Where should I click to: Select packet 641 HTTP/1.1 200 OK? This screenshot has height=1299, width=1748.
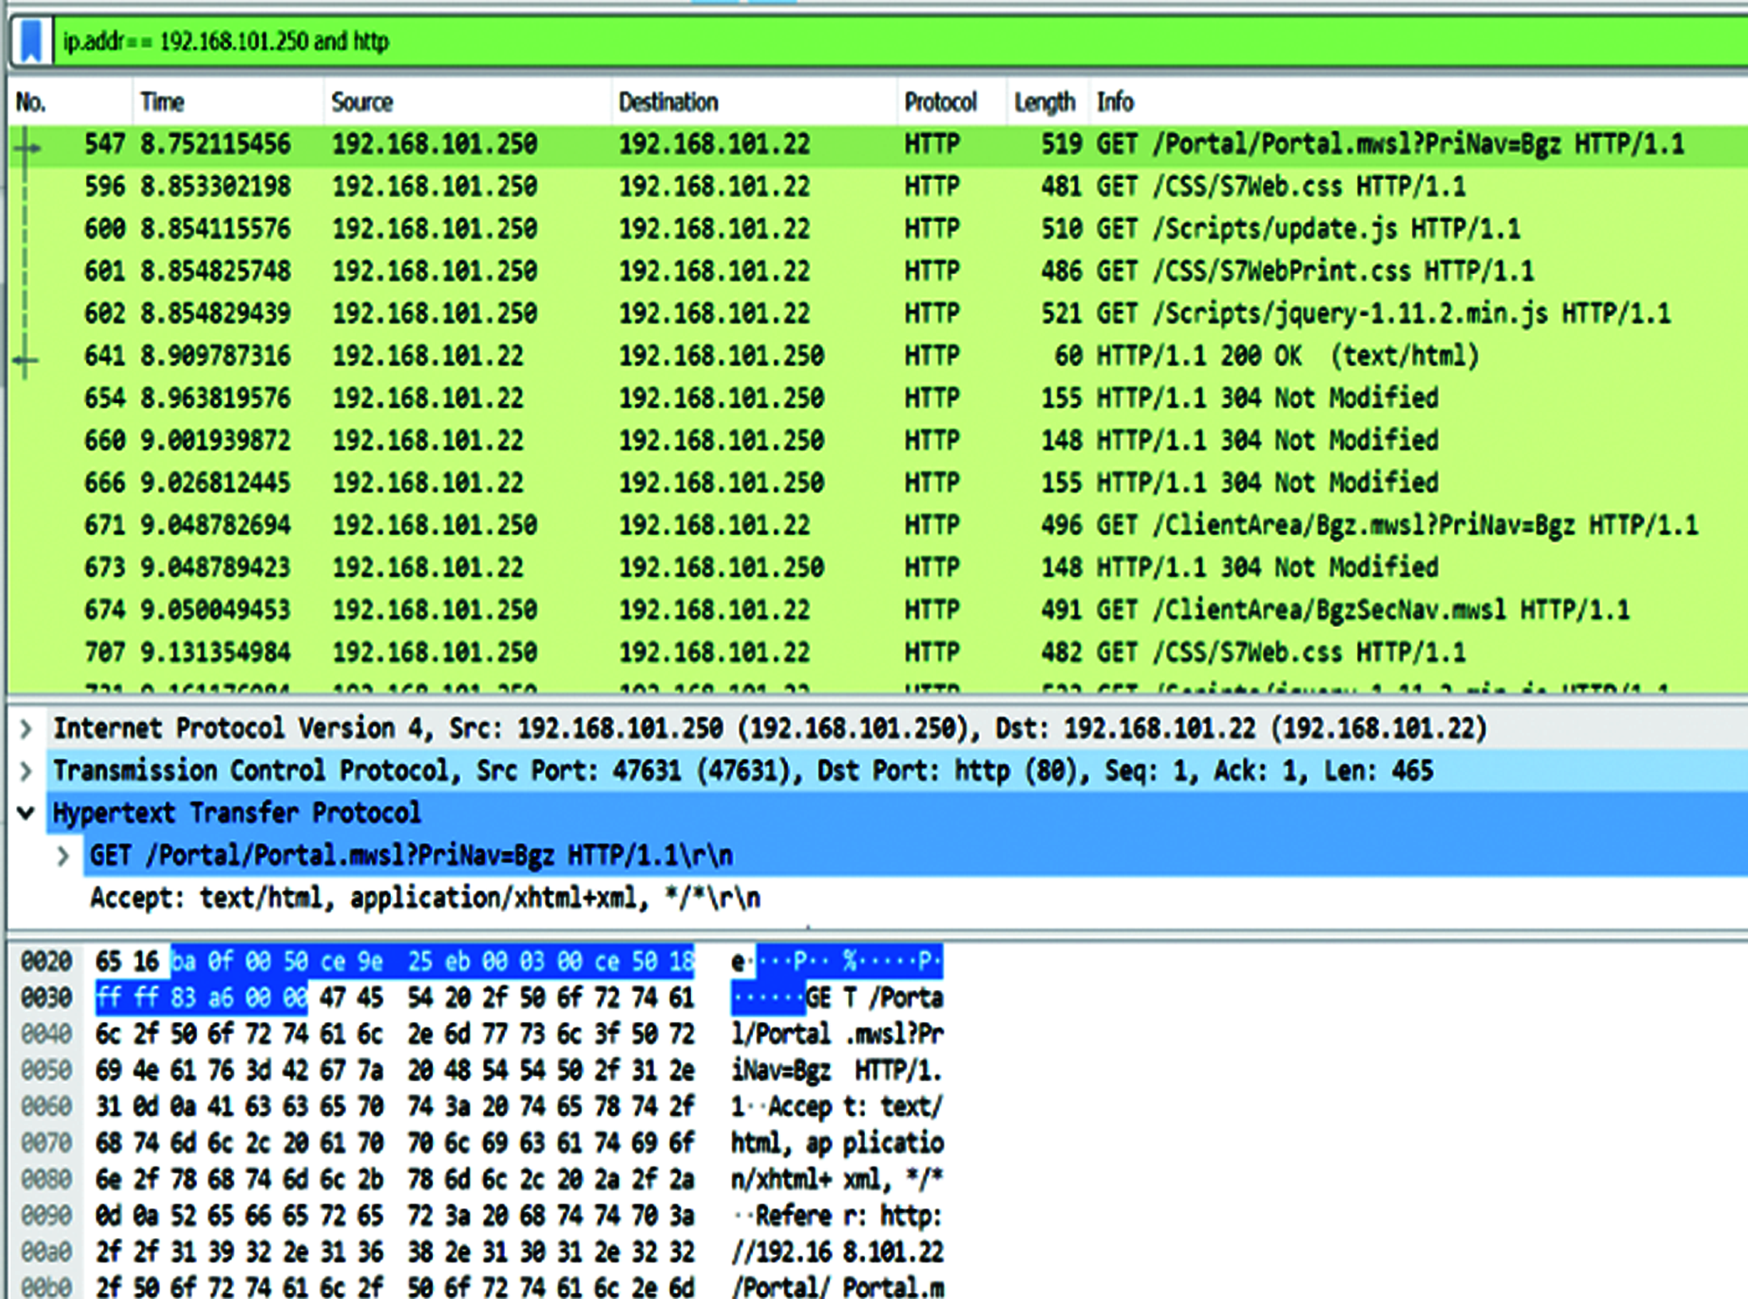[x=717, y=356]
